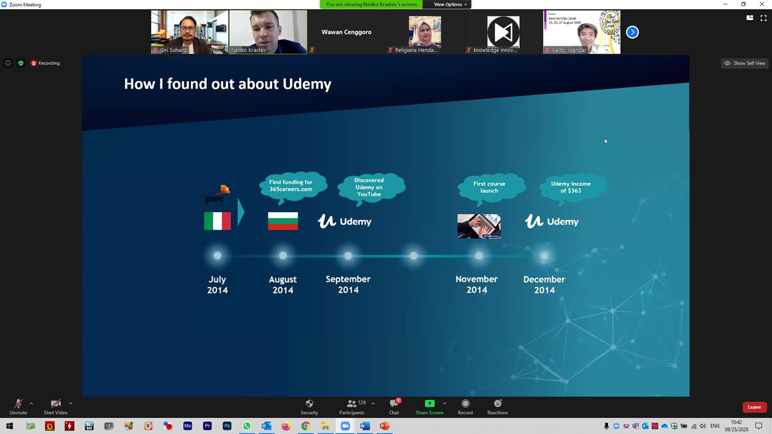Screen dimensions: 772x434
Task: Open the Chat panel
Action: coord(394,407)
